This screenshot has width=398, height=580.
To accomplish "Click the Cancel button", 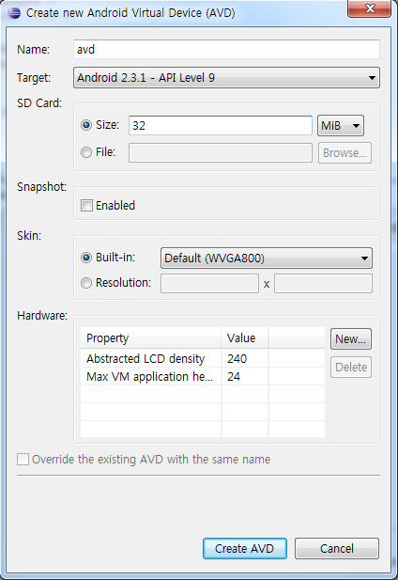I will pyautogui.click(x=337, y=548).
